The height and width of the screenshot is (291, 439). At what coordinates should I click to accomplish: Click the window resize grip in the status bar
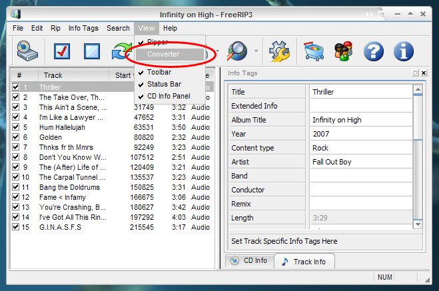tap(427, 279)
